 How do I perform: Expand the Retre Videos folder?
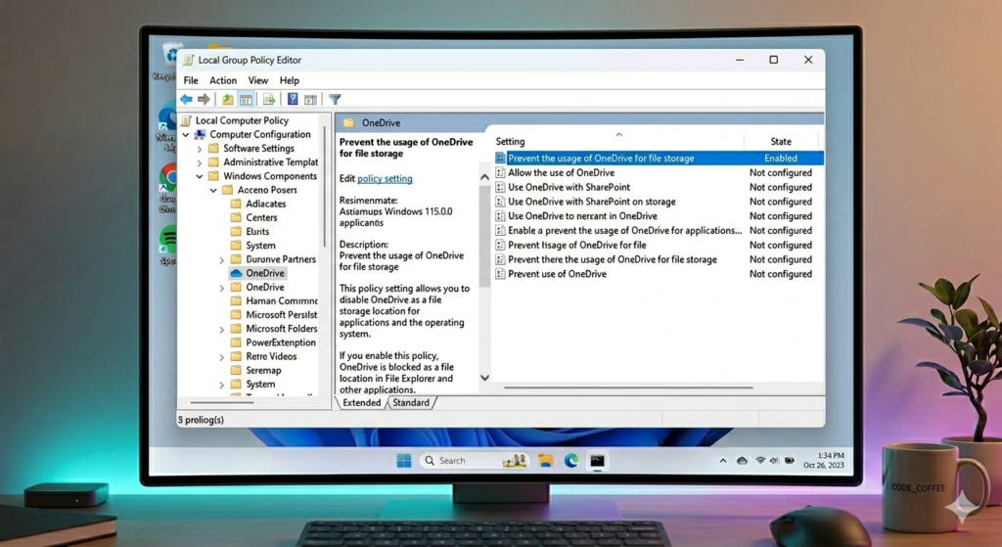[222, 357]
